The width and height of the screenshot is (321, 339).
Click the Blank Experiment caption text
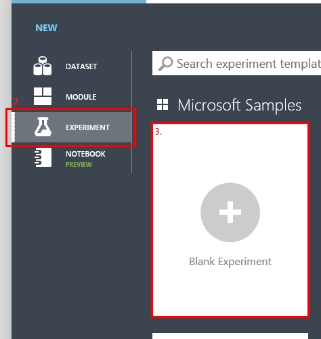pyautogui.click(x=230, y=262)
